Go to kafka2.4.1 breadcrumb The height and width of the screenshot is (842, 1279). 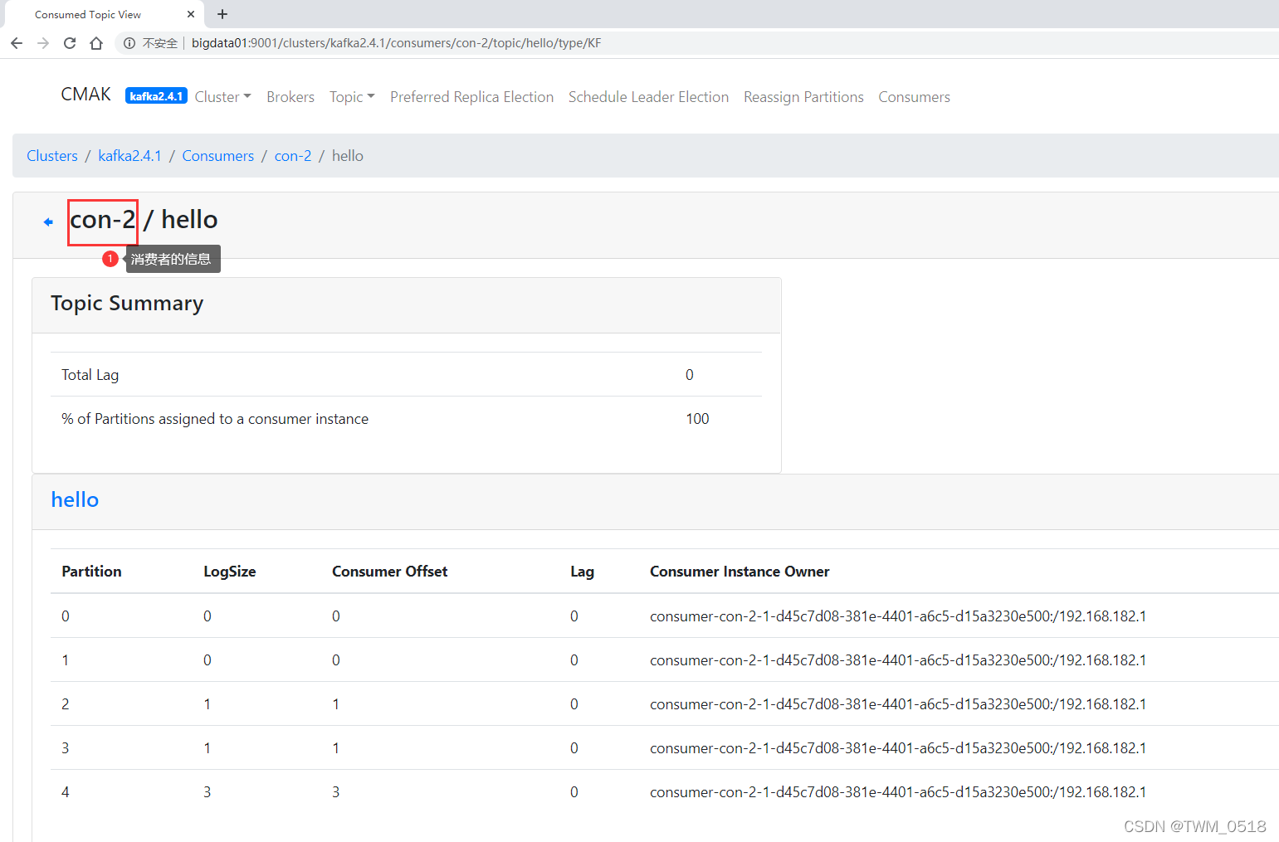[x=129, y=156]
